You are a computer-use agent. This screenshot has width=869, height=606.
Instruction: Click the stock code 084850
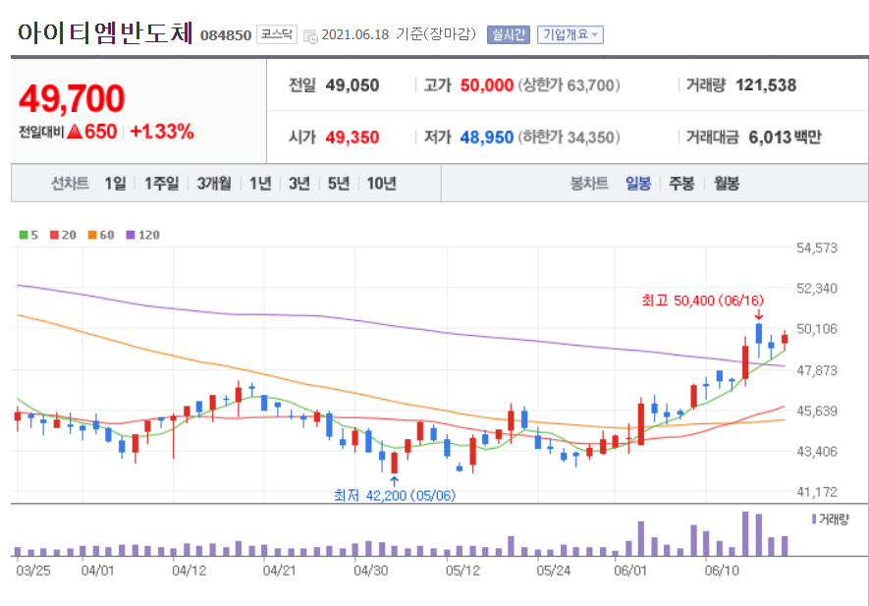[226, 35]
